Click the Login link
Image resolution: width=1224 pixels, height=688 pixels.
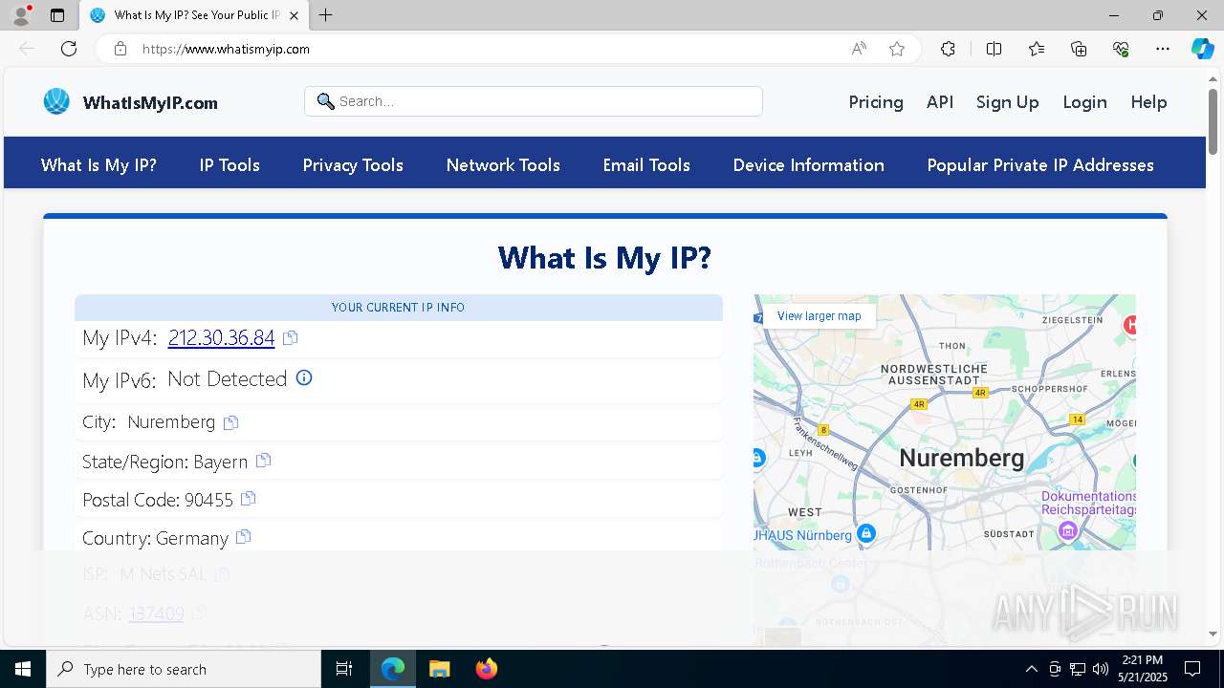pos(1084,102)
